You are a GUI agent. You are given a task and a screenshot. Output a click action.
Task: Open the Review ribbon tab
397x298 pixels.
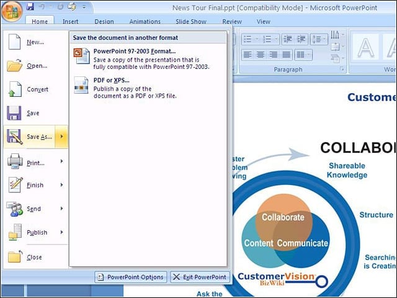232,22
